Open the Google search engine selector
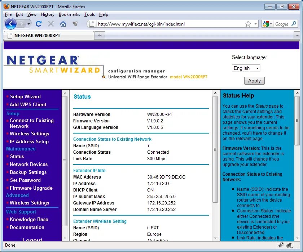 pos(267,24)
